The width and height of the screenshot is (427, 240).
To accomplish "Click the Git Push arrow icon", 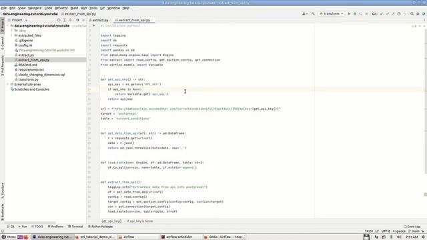I will coord(393,13).
